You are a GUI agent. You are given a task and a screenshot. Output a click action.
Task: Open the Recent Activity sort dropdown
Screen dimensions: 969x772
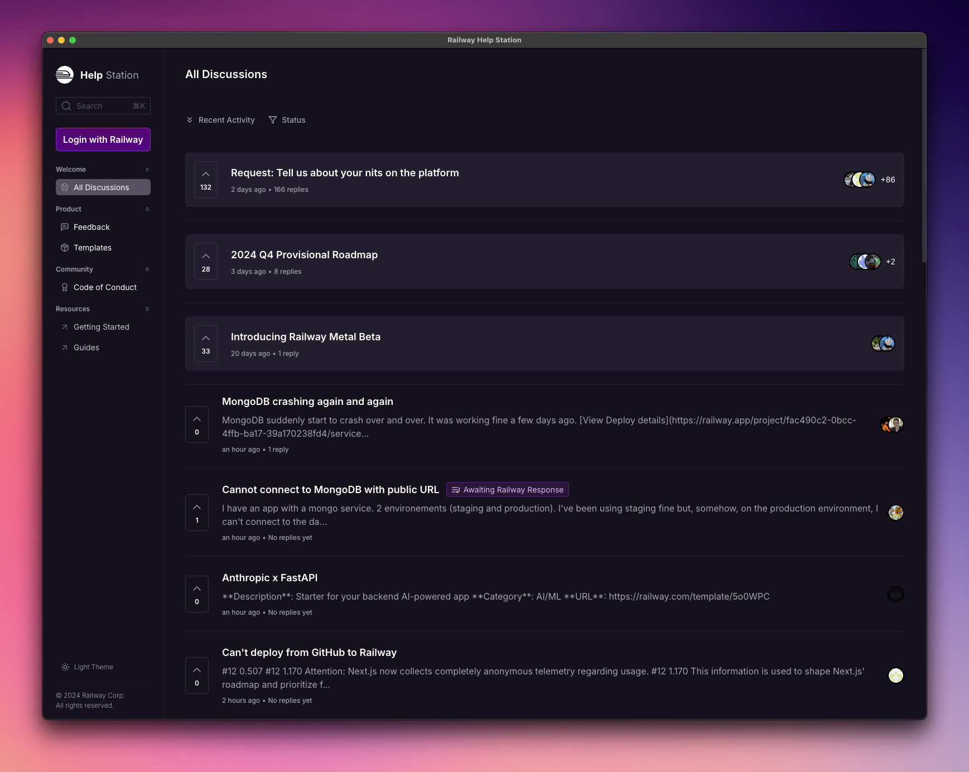tap(221, 120)
